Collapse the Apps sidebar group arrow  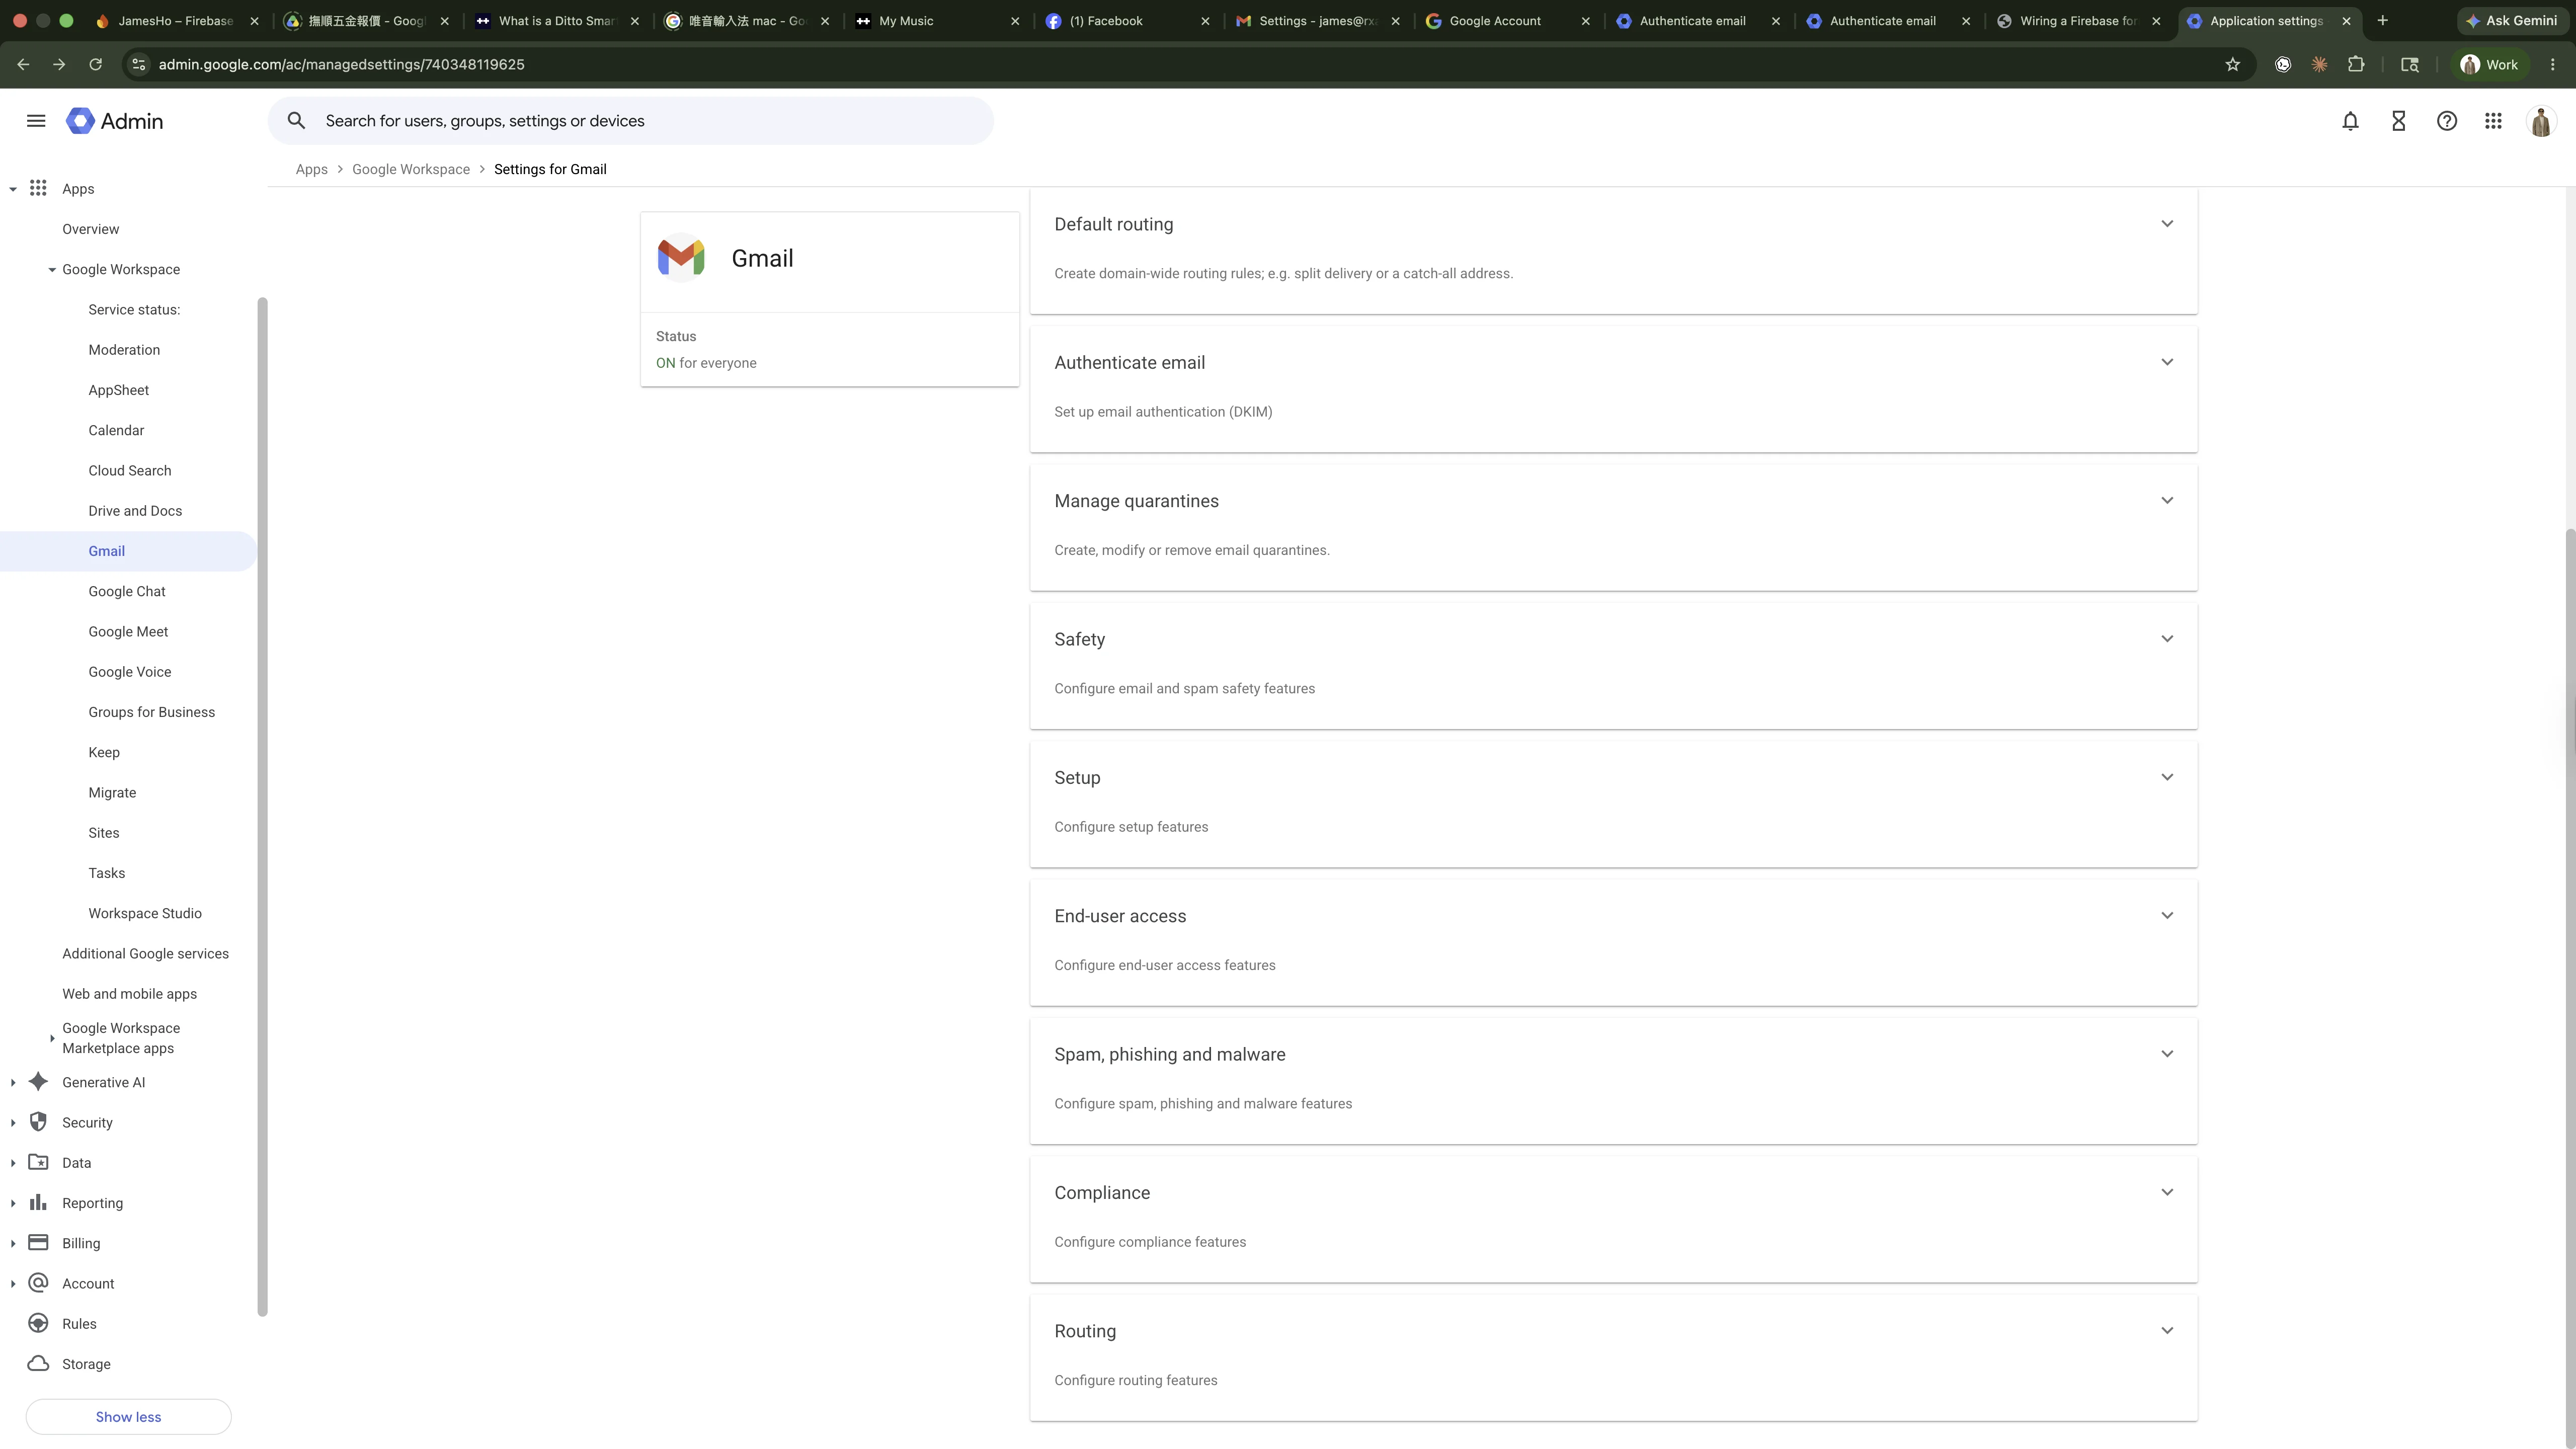(13, 188)
